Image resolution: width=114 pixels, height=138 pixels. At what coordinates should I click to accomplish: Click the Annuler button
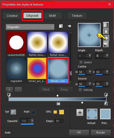[x=101, y=132]
